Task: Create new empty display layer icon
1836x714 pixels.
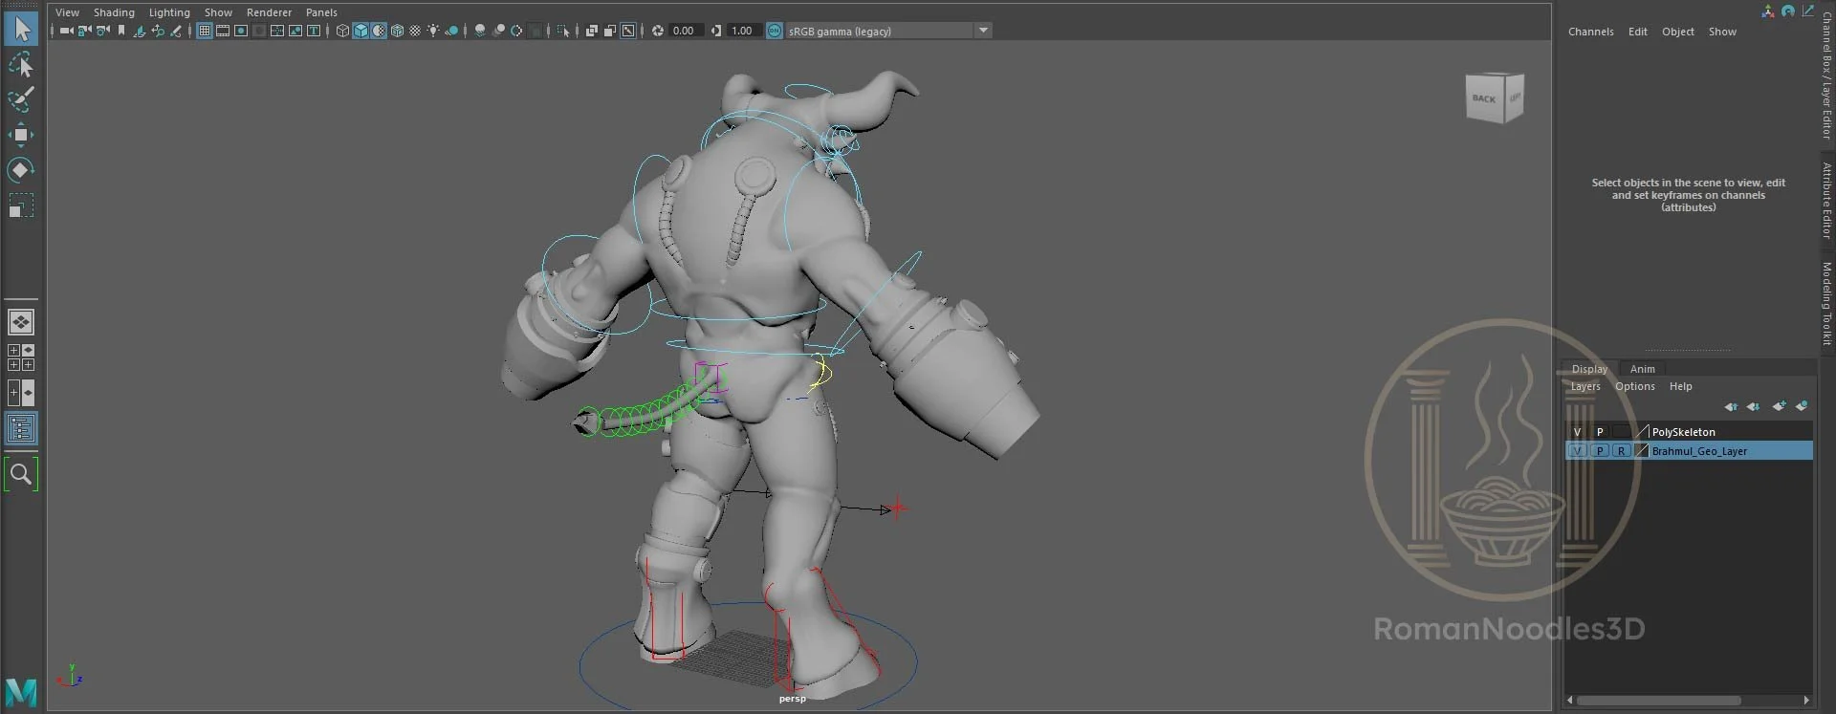Action: coord(1779,406)
